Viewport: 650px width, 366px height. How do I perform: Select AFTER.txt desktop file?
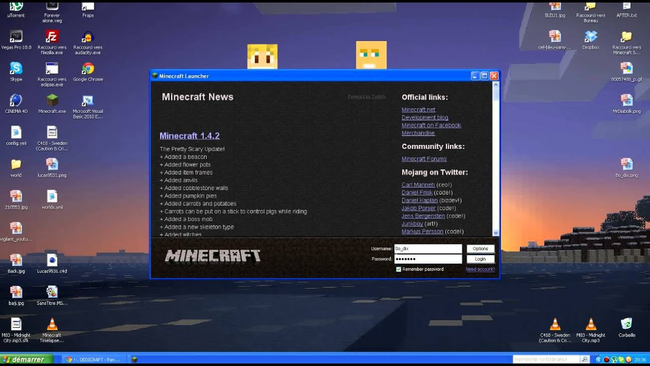coord(627,9)
